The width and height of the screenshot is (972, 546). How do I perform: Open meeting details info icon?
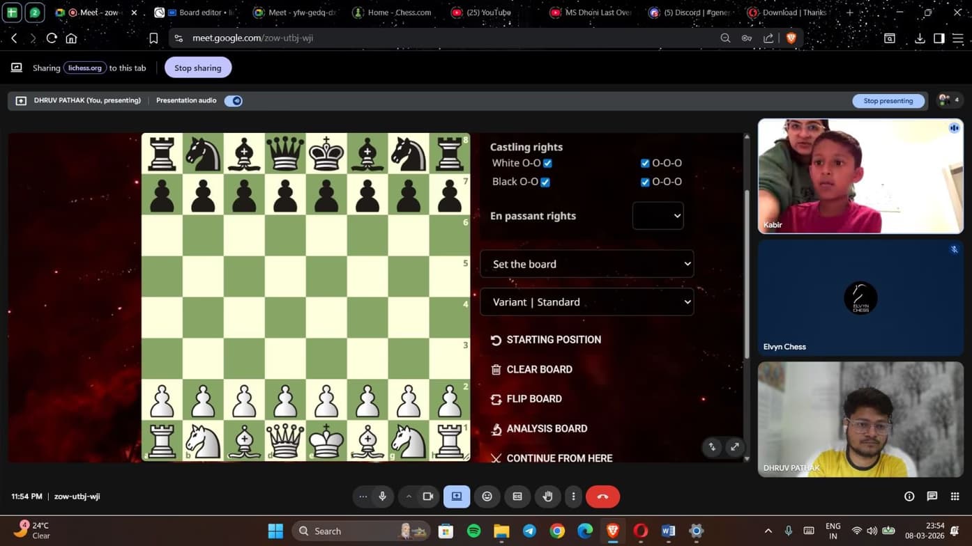(909, 497)
